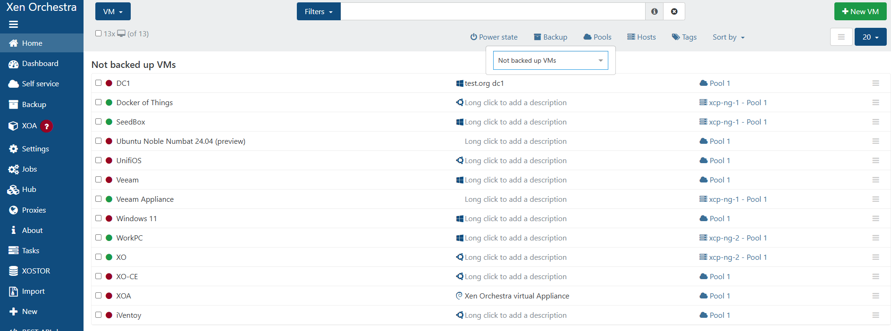Click the Windows OS icon on Veeam row
This screenshot has height=331, width=891.
[460, 180]
